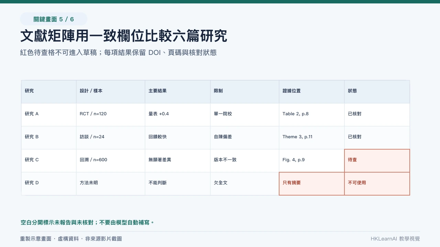
Task: Click the 關鍵畫面 5 / 6 badge
Action: [x=54, y=19]
